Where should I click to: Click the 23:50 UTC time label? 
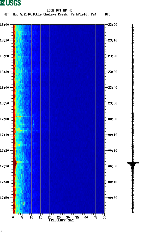pyautogui.click(x=113, y=103)
